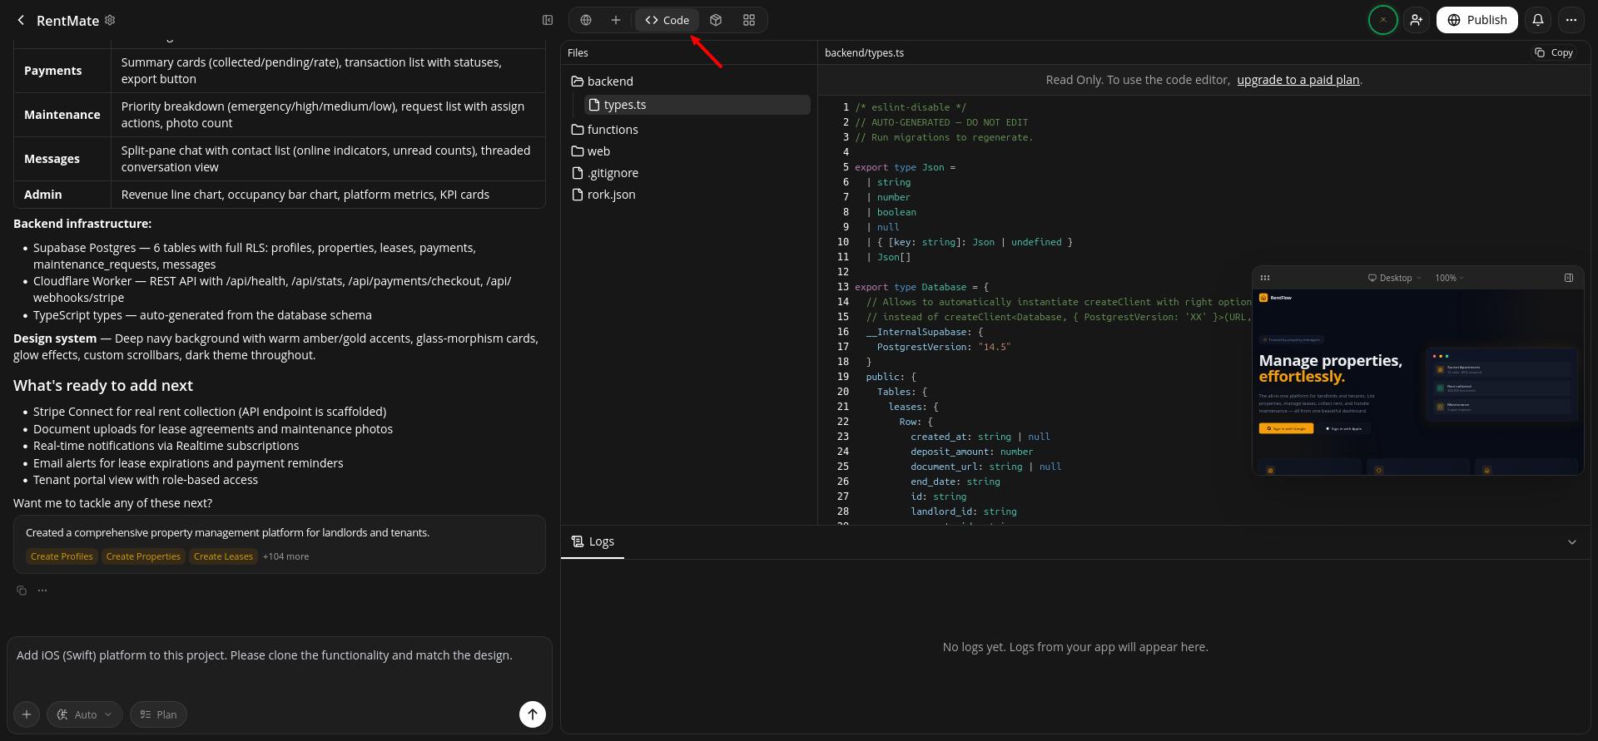The height and width of the screenshot is (741, 1598).
Task: Expand the functions folder
Action: pos(605,130)
